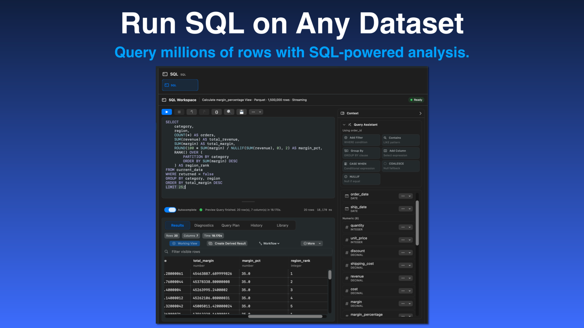Open discount column options dropdown
The width and height of the screenshot is (584, 328).
click(x=406, y=253)
